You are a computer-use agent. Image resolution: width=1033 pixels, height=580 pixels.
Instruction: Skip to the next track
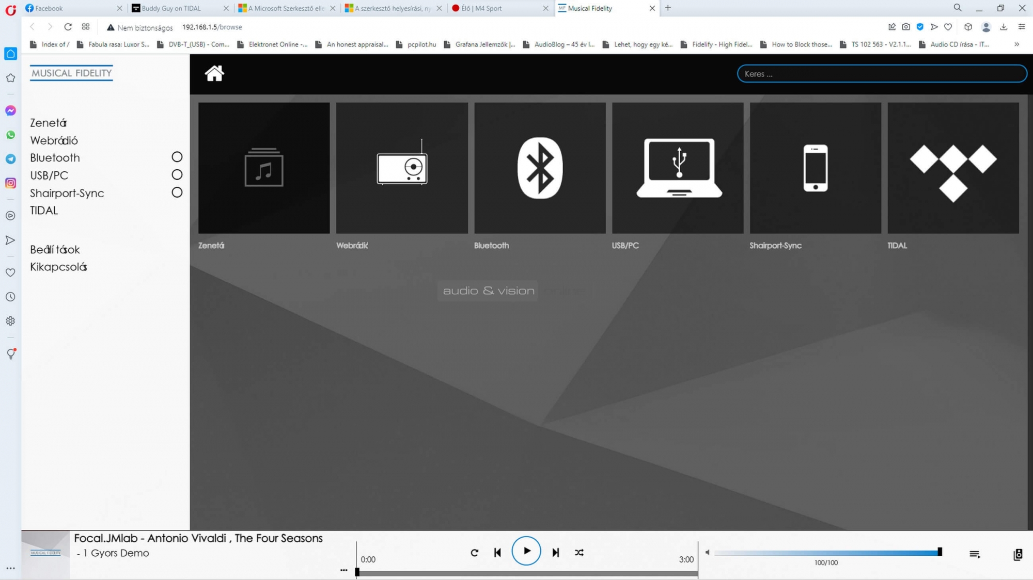[x=556, y=553]
